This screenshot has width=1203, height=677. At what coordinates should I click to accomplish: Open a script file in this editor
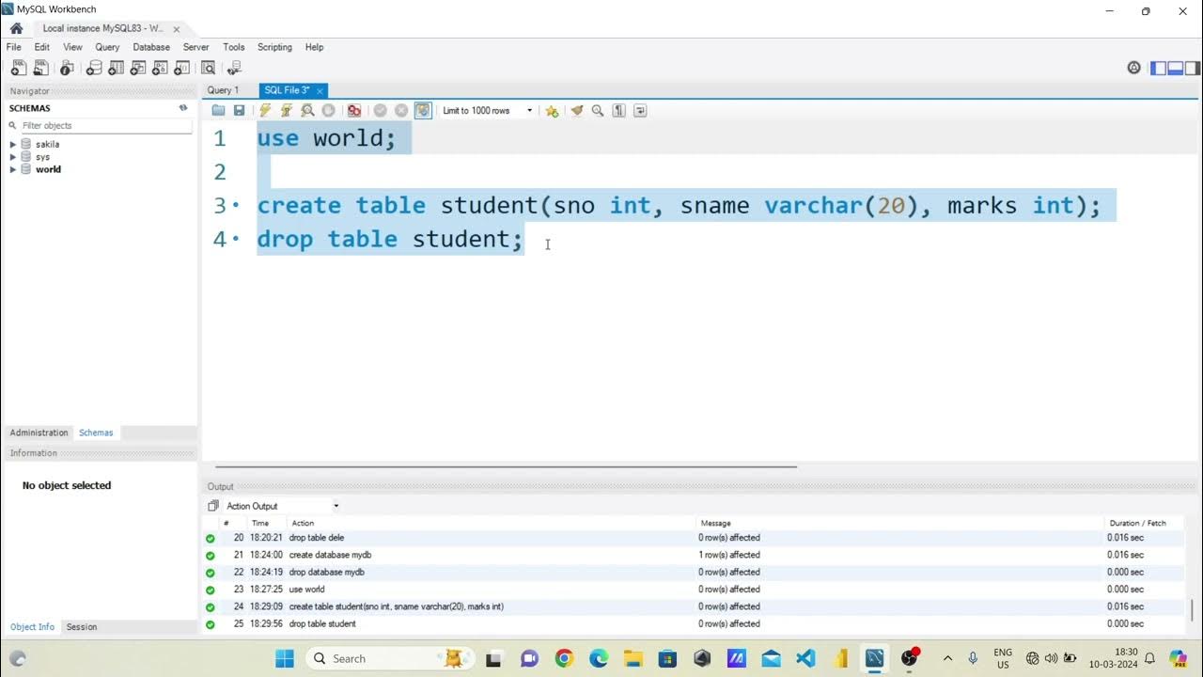(x=218, y=110)
